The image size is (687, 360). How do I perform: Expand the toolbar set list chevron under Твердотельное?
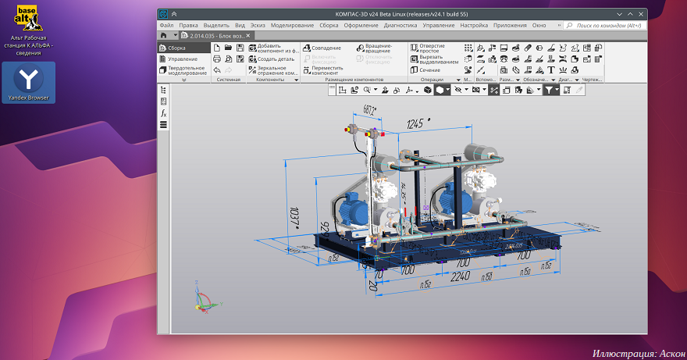(184, 80)
